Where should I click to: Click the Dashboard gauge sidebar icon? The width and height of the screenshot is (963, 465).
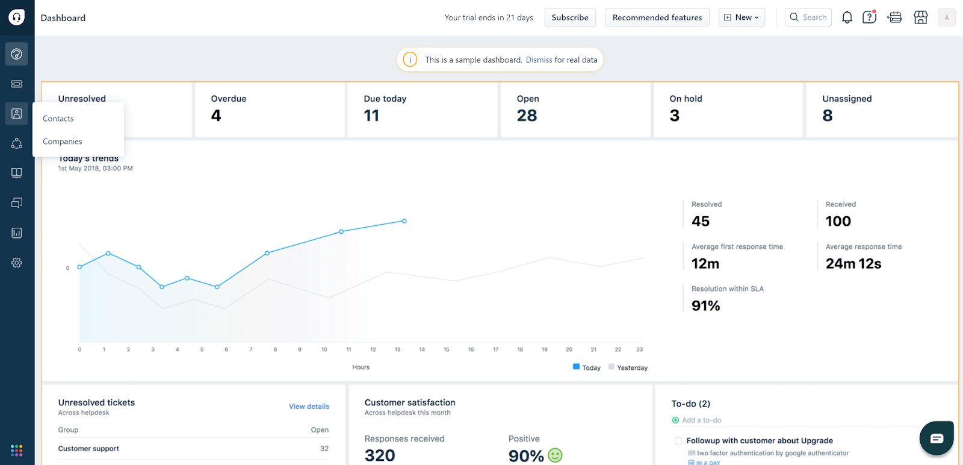[17, 54]
